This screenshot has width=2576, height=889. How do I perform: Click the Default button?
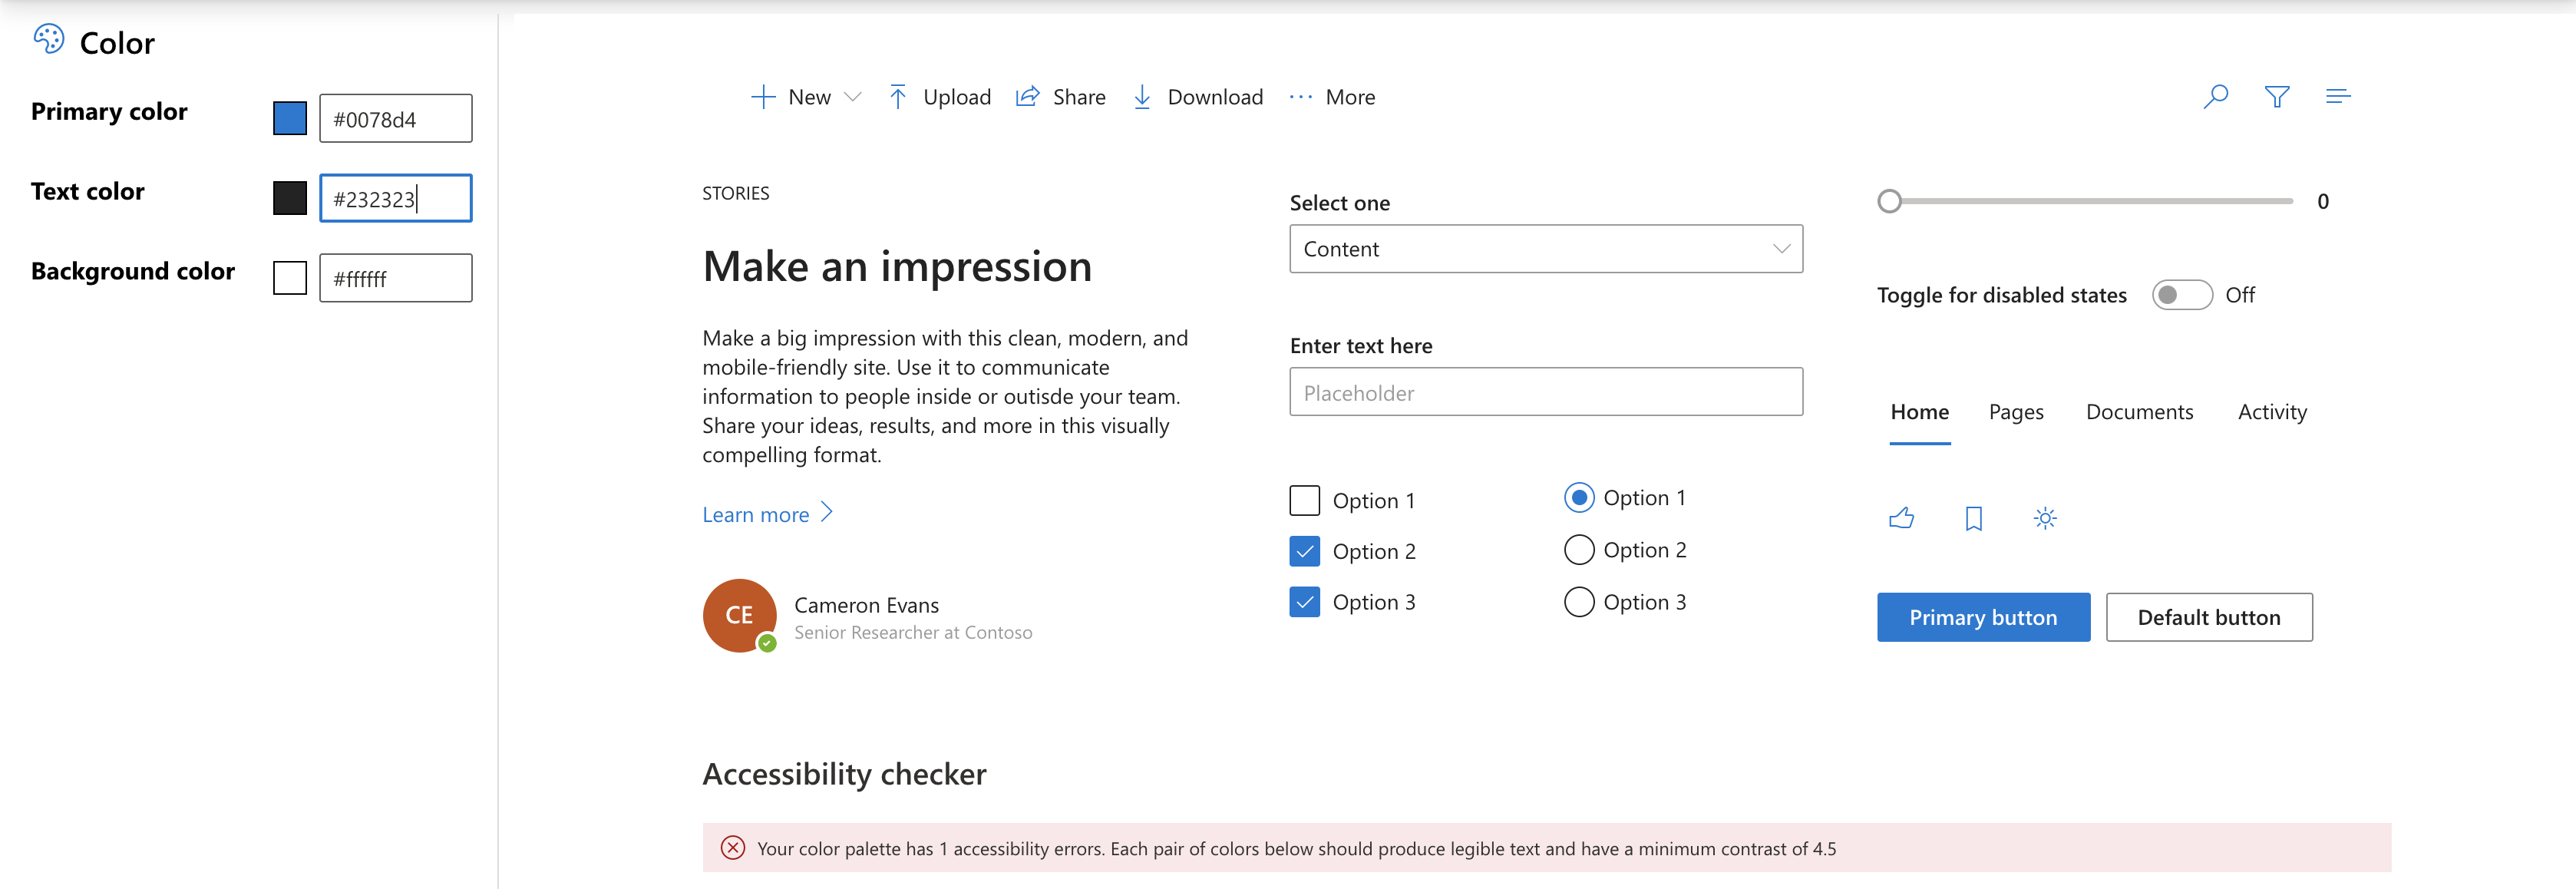[x=2209, y=617]
